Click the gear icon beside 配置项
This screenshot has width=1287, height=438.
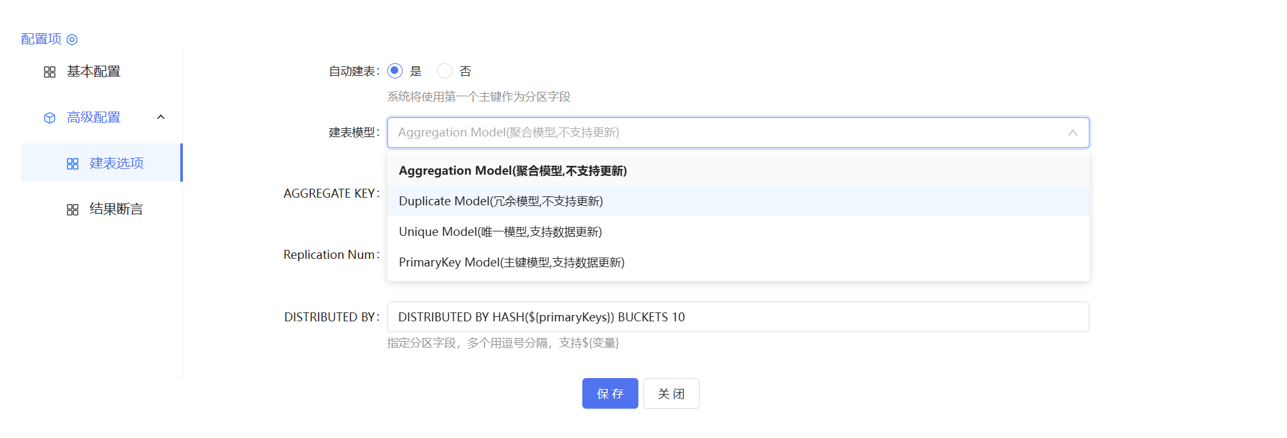pyautogui.click(x=72, y=39)
